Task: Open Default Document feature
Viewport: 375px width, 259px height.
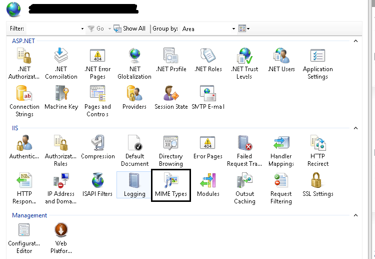Action: coord(134,151)
